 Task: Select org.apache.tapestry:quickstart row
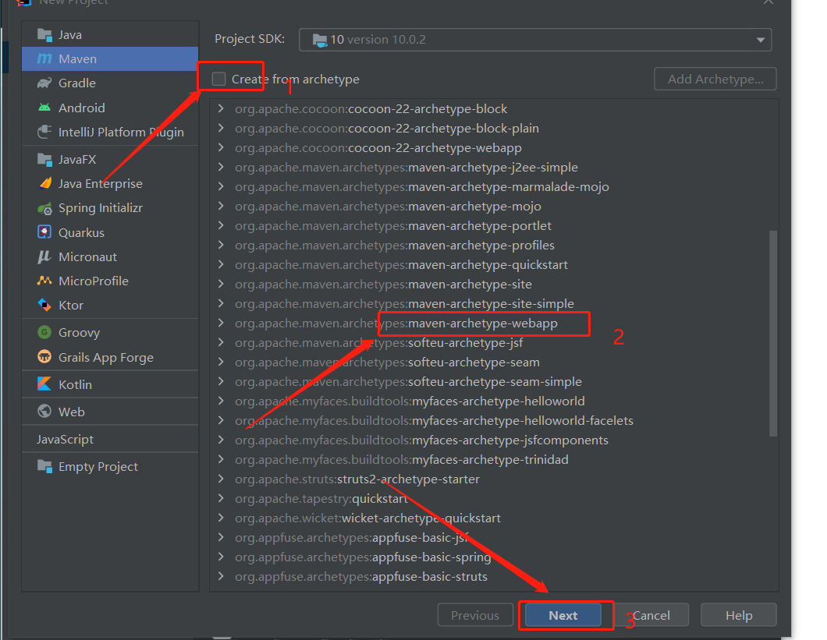click(x=494, y=499)
